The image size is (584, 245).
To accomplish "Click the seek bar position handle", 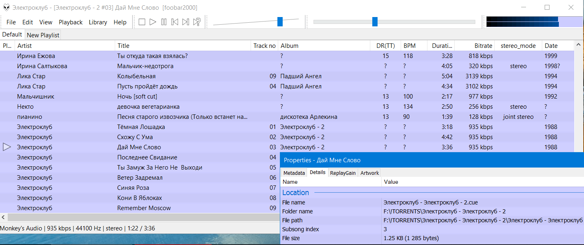I will [x=375, y=22].
